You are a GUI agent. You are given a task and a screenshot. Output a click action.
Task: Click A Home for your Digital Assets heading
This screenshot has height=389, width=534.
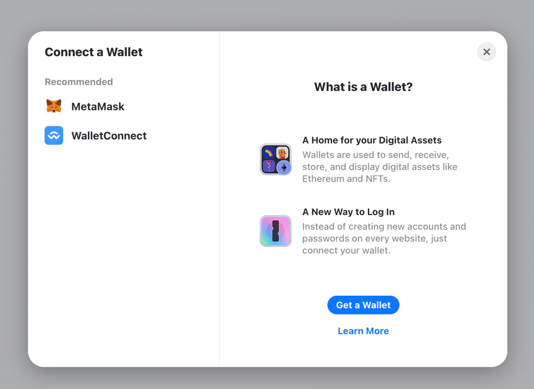pyautogui.click(x=372, y=140)
